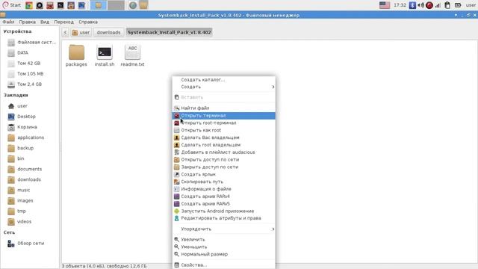Select the packages folder
This screenshot has width=478, height=269.
[76, 55]
